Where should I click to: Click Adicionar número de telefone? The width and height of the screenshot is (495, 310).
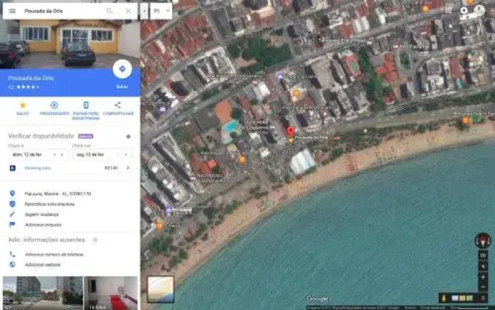tap(54, 254)
